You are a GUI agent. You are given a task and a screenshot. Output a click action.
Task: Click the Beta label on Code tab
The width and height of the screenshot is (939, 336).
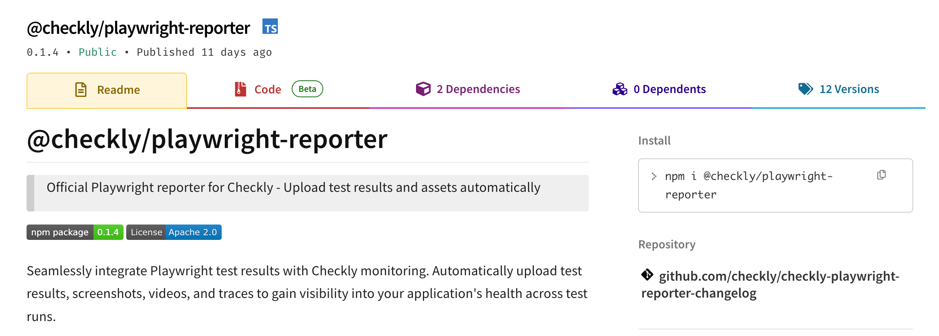click(x=307, y=89)
